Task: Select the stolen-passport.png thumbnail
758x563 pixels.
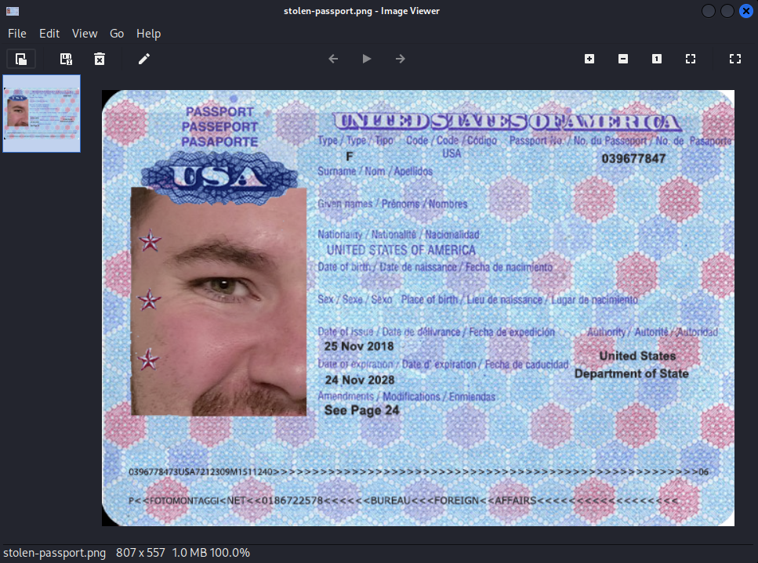Action: tap(42, 114)
